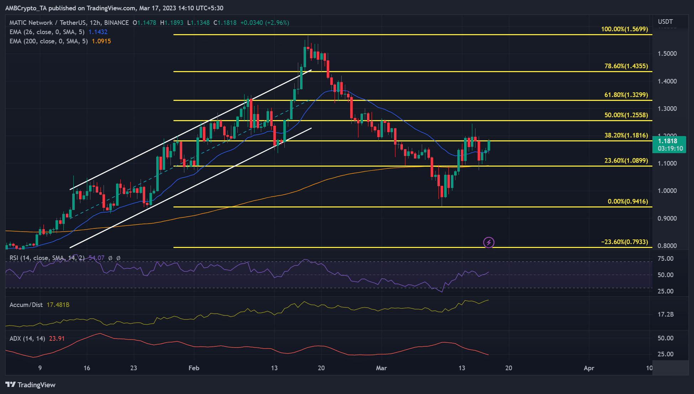Click the lightning bolt quick-trade icon on the chart
Screen dimensions: 694x394
489,242
